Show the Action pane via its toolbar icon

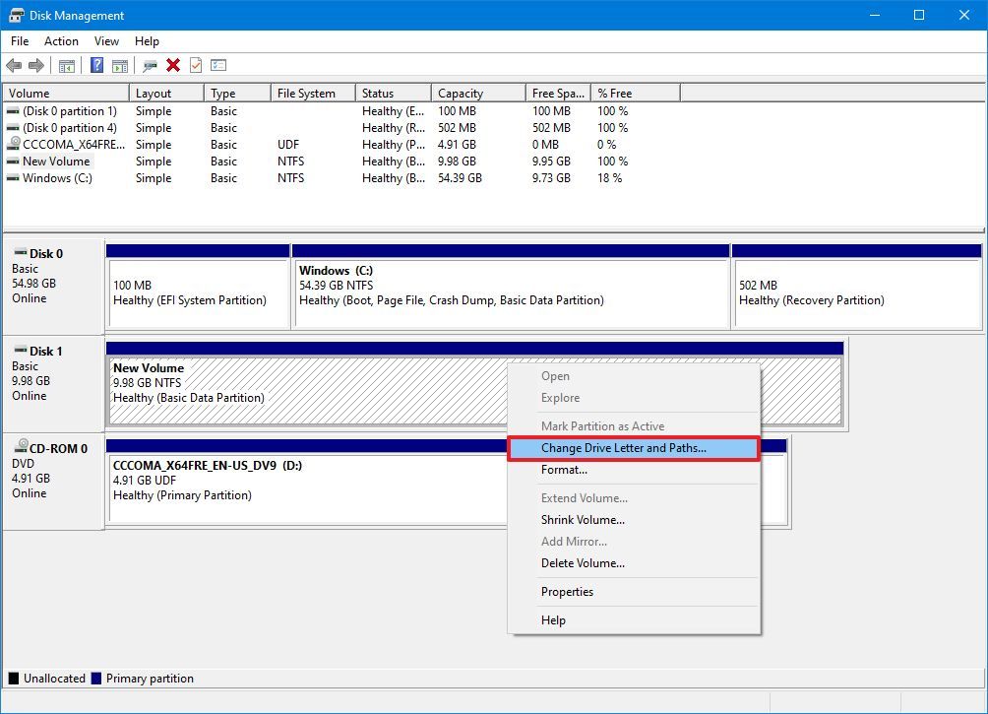(120, 65)
